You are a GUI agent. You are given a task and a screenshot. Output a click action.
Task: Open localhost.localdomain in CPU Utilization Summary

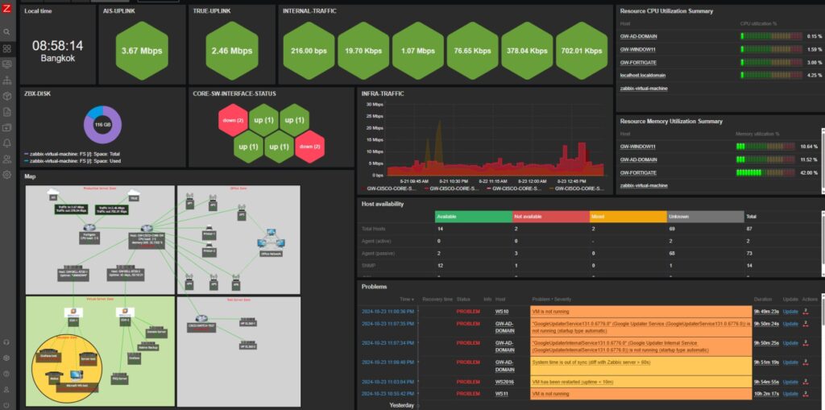[x=642, y=76]
